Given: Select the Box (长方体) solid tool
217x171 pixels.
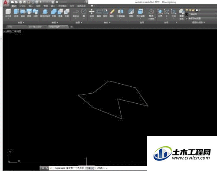Looking at the screenshot, I should coord(8,13).
